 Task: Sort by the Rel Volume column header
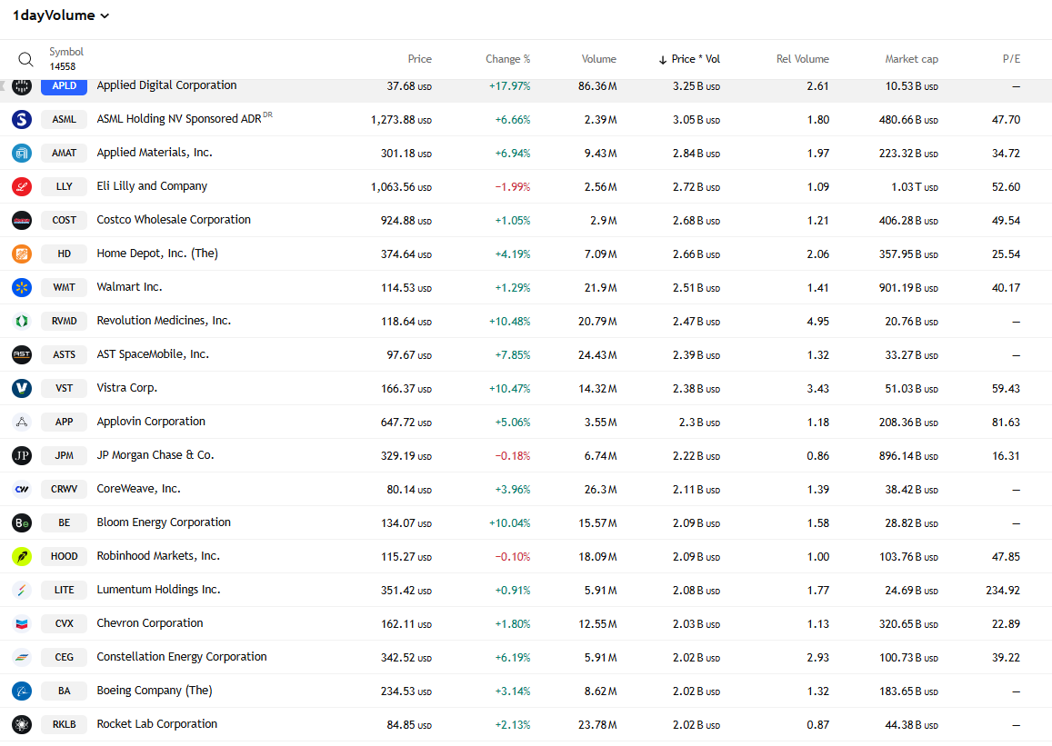pos(803,59)
